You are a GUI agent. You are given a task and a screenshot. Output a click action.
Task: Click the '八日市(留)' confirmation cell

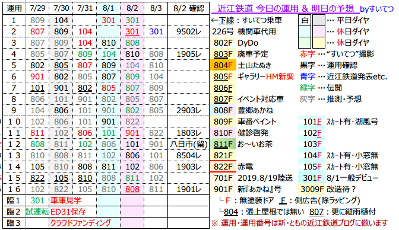pyautogui.click(x=189, y=144)
